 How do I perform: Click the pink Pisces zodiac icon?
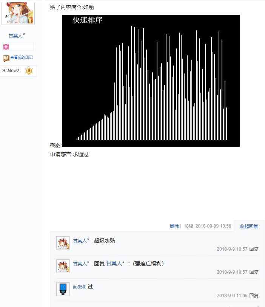click(6, 47)
